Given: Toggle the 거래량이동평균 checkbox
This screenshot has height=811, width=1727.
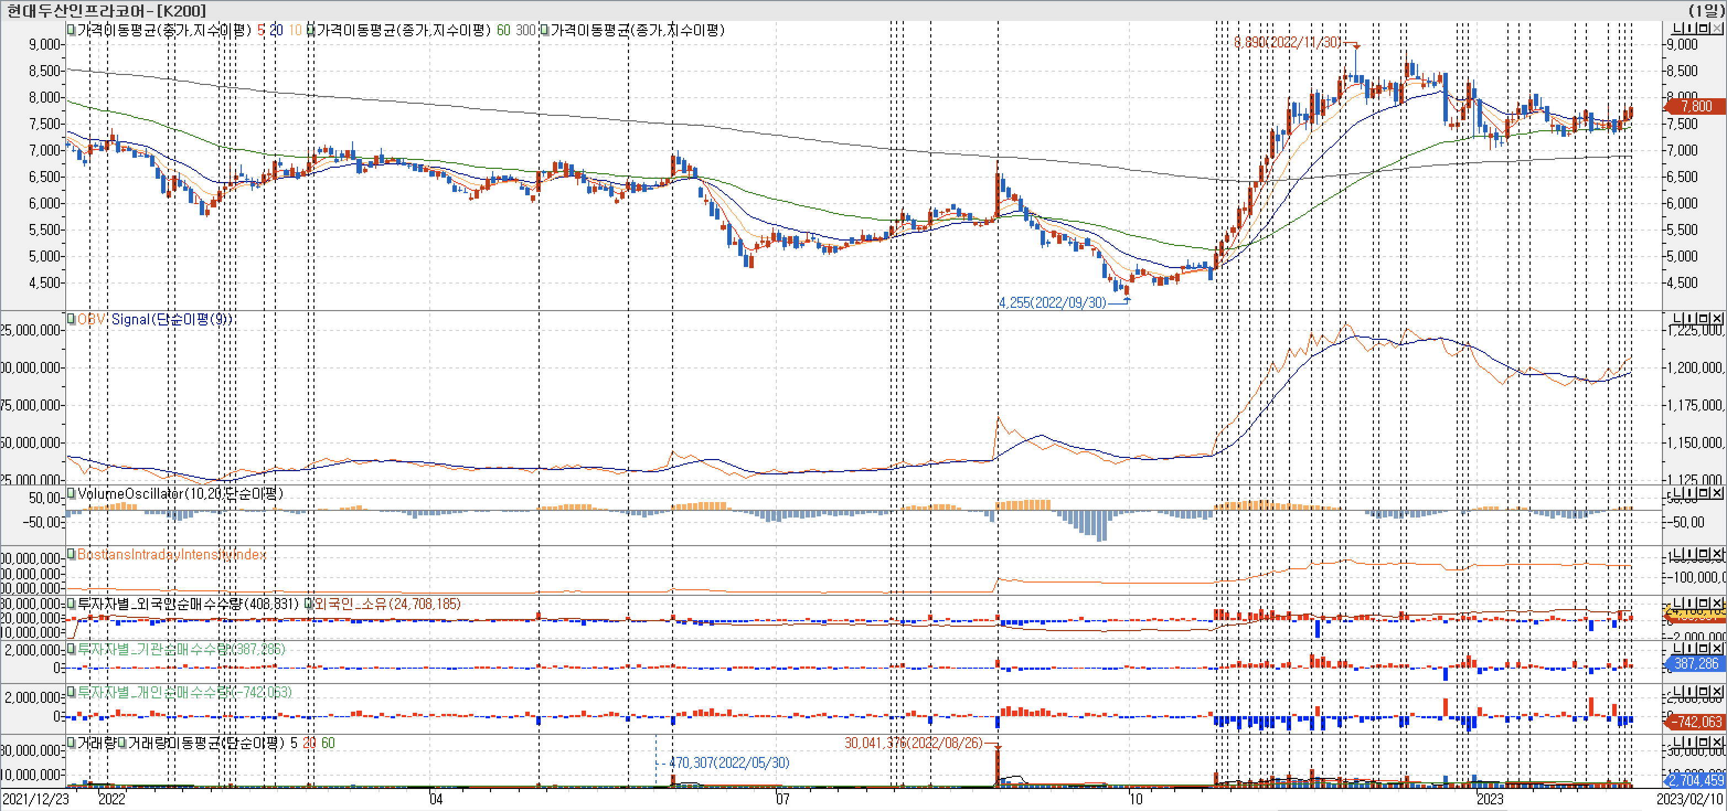Looking at the screenshot, I should 122,743.
